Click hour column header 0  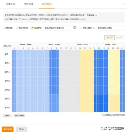point(14,48)
